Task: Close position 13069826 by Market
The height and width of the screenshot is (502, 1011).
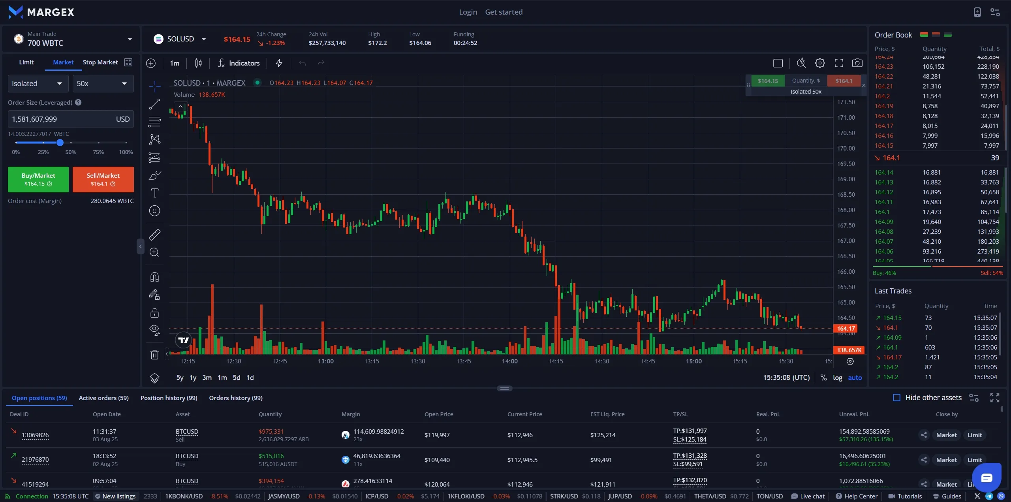Action: [946, 435]
